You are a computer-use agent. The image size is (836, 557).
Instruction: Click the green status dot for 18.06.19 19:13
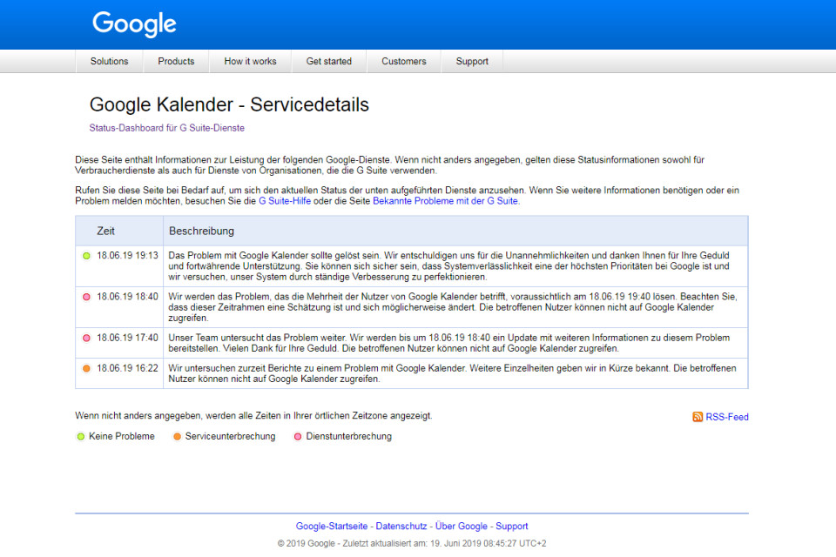86,256
